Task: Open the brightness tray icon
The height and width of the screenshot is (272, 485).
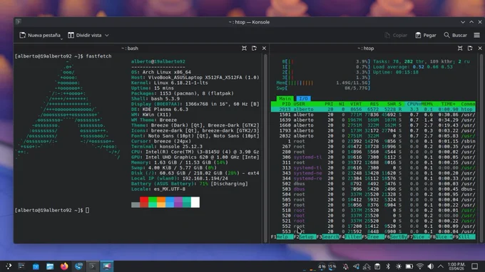Action: (x=399, y=266)
